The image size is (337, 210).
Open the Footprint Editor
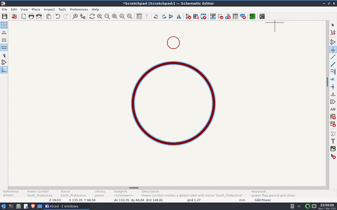(203, 16)
